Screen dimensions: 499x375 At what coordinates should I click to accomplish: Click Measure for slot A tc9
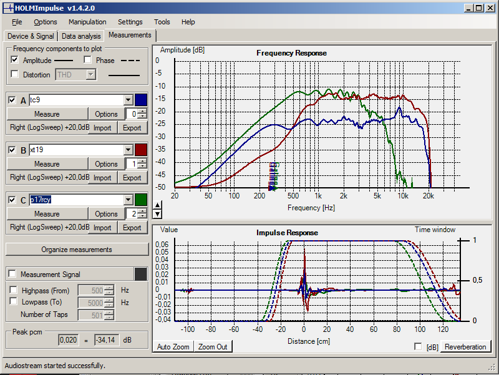coord(47,114)
